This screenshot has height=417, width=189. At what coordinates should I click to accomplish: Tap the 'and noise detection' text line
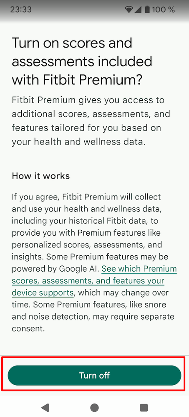click(x=93, y=317)
